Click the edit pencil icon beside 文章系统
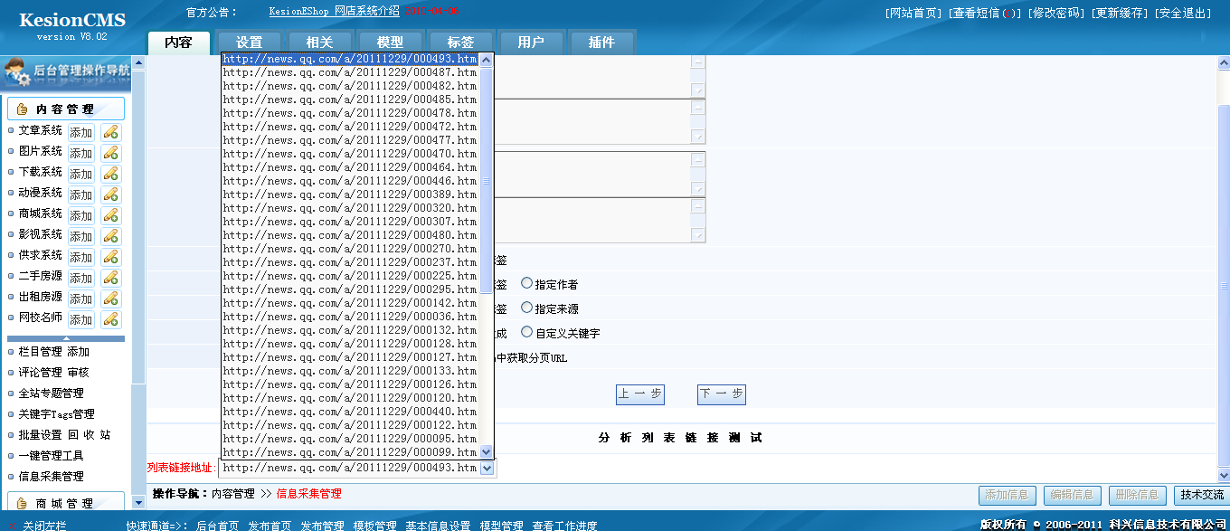Viewport: 1230px width, 531px height. click(x=110, y=132)
